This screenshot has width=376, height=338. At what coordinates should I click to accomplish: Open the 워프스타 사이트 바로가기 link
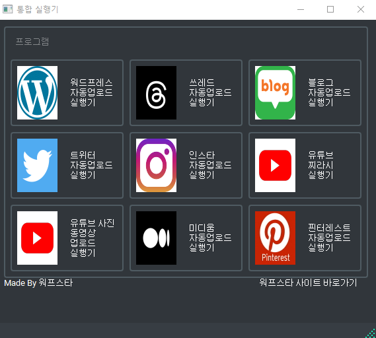pyautogui.click(x=308, y=283)
